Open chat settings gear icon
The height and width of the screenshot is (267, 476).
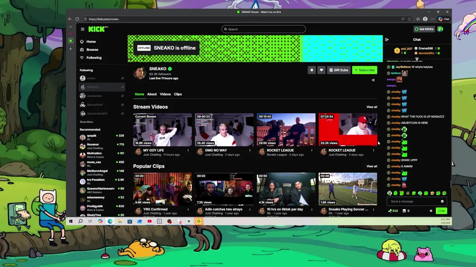click(431, 211)
